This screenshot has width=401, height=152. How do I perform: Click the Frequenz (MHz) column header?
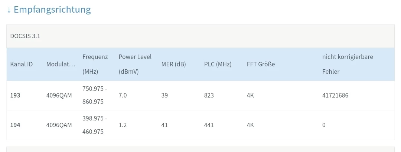click(95, 64)
